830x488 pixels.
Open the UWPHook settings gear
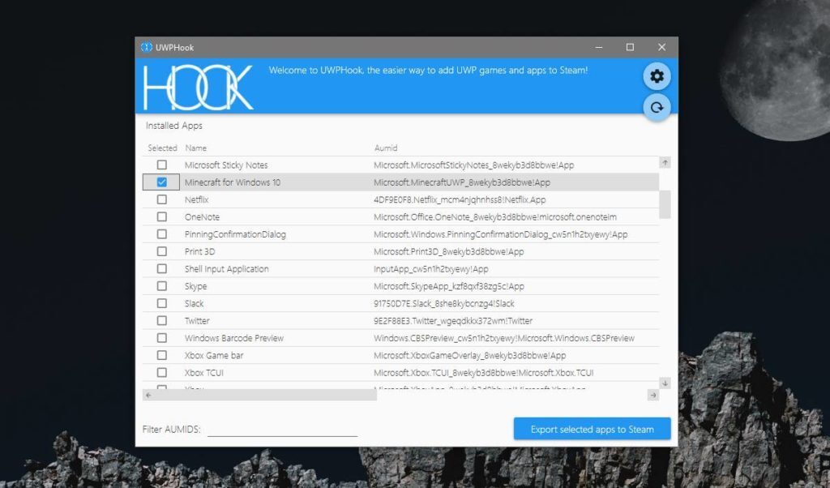tap(657, 75)
